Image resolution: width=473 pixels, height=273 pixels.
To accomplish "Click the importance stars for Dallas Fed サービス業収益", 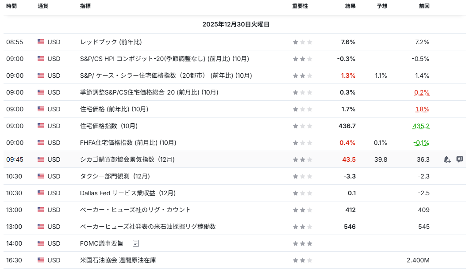I will pos(303,193).
